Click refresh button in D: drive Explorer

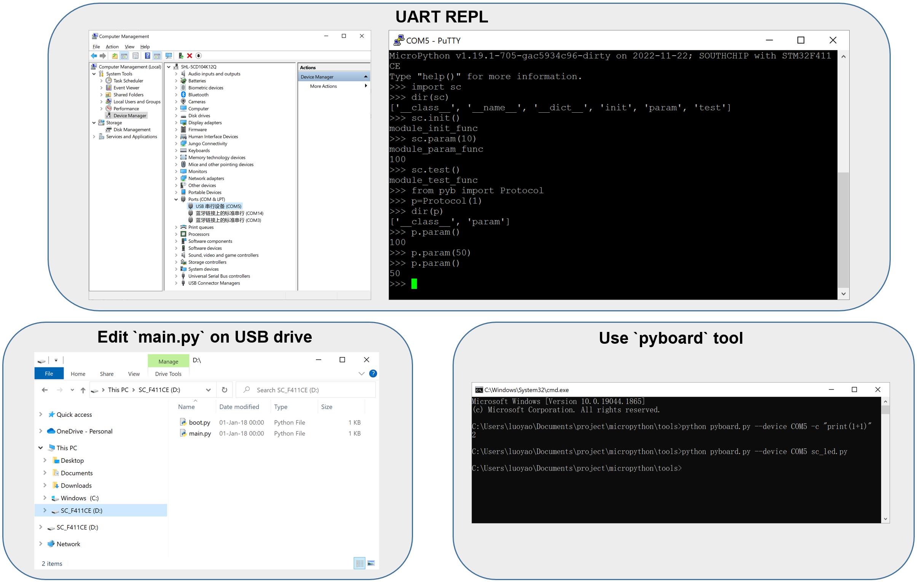click(224, 390)
